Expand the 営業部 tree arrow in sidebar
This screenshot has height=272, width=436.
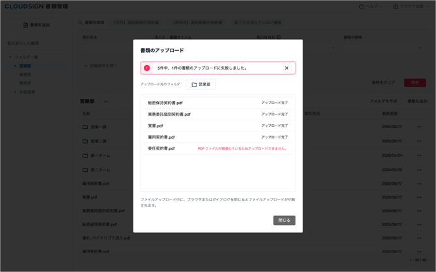[15, 66]
